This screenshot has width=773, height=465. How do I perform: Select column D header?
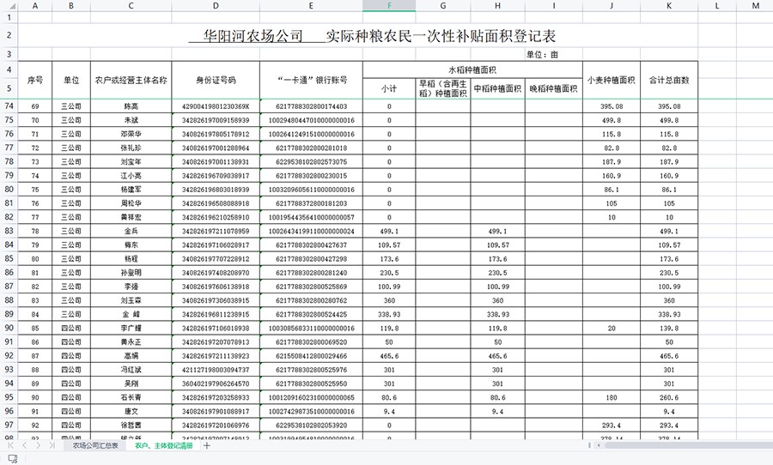[216, 7]
